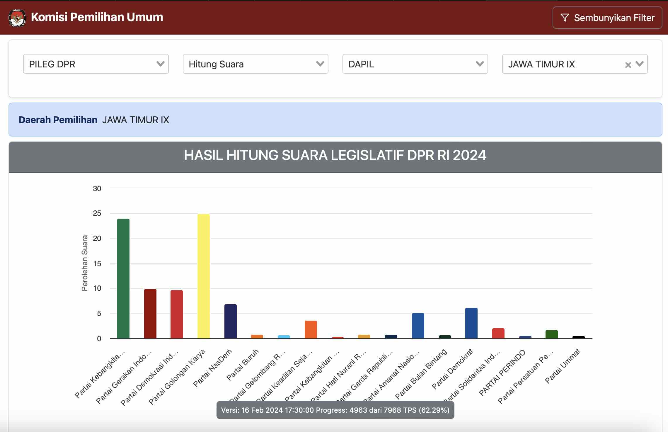The width and height of the screenshot is (668, 432).
Task: Click the blue Partai Amanat Nasional bar
Action: [x=418, y=326]
